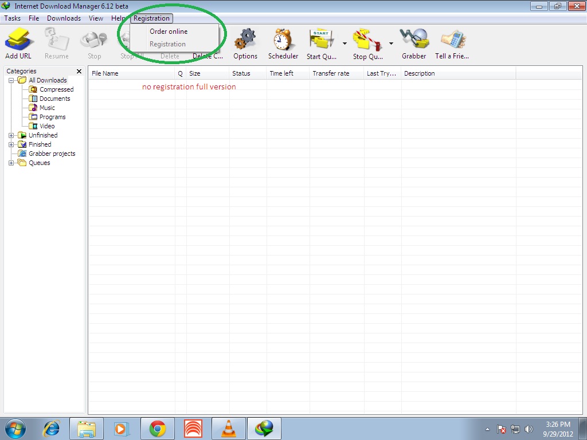
Task: Open the Windows Start button
Action: [15, 429]
